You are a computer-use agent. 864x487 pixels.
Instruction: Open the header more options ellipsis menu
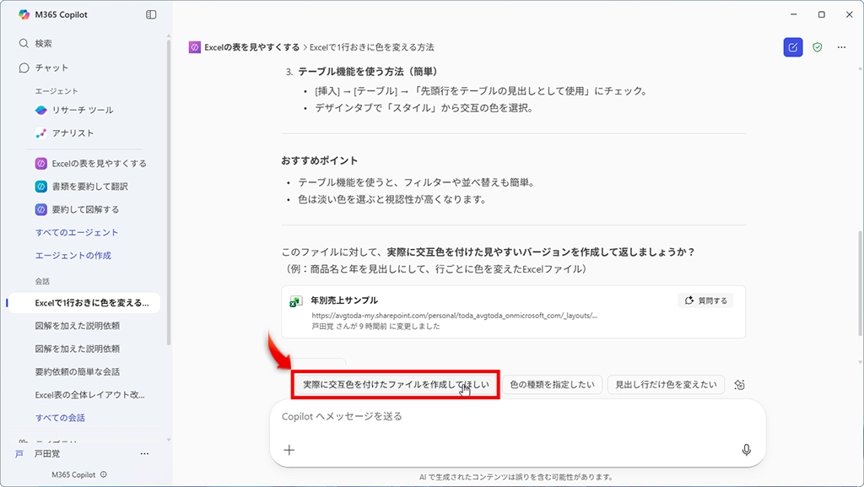[841, 47]
